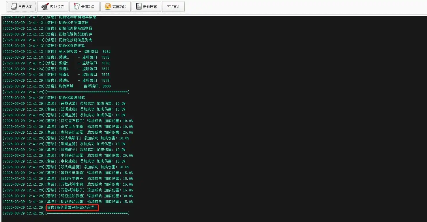The image size is (427, 222).
Task: Select the 龙猫坐骑 set bonus line
Action: pos(64,115)
